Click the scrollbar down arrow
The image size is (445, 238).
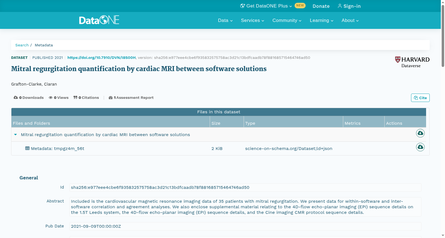pyautogui.click(x=443, y=236)
